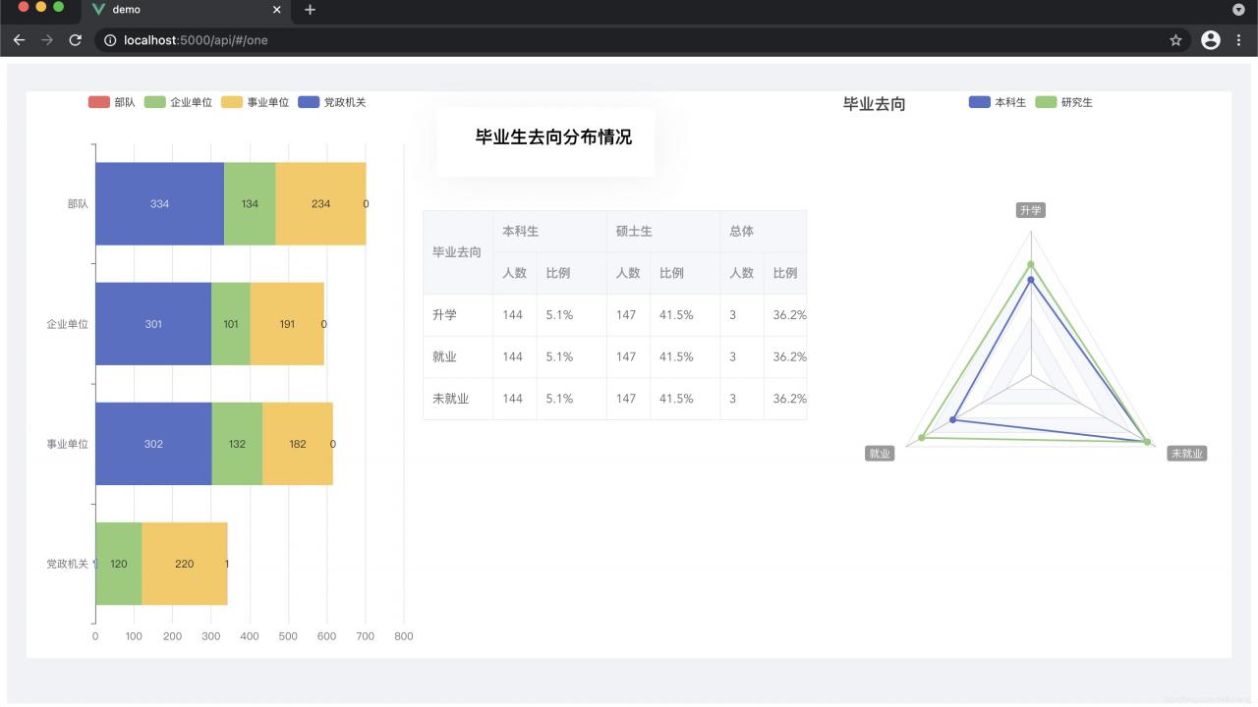Open the three-dot browser menu

(1240, 40)
